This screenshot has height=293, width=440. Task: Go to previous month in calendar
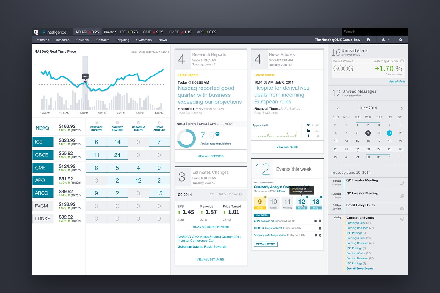click(338, 108)
